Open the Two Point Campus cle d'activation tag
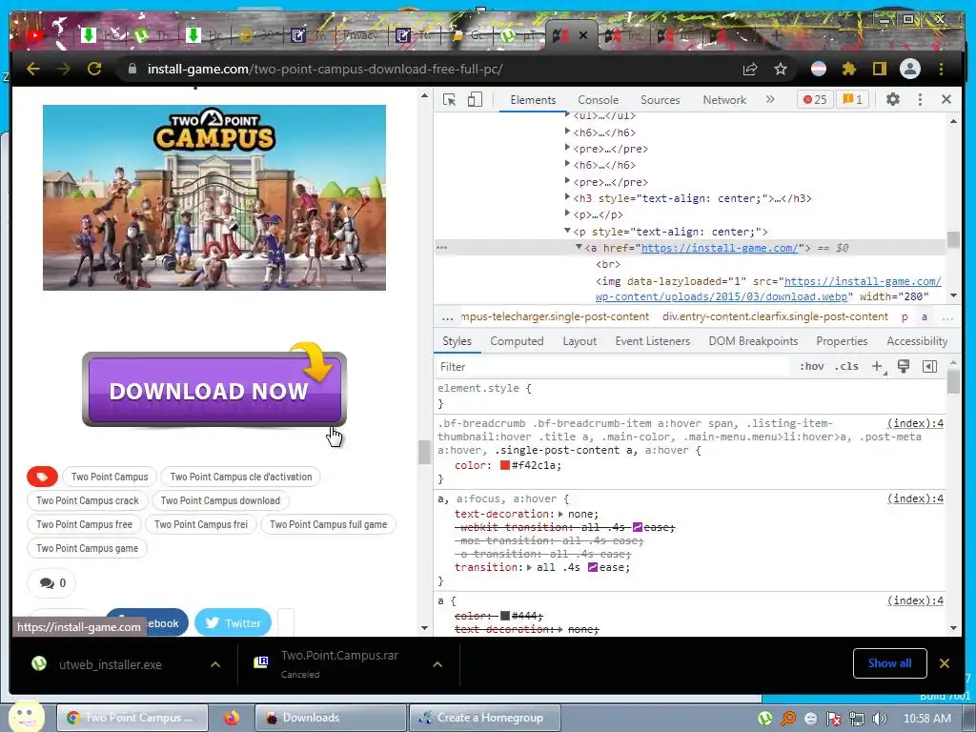The width and height of the screenshot is (976, 732). pos(241,477)
